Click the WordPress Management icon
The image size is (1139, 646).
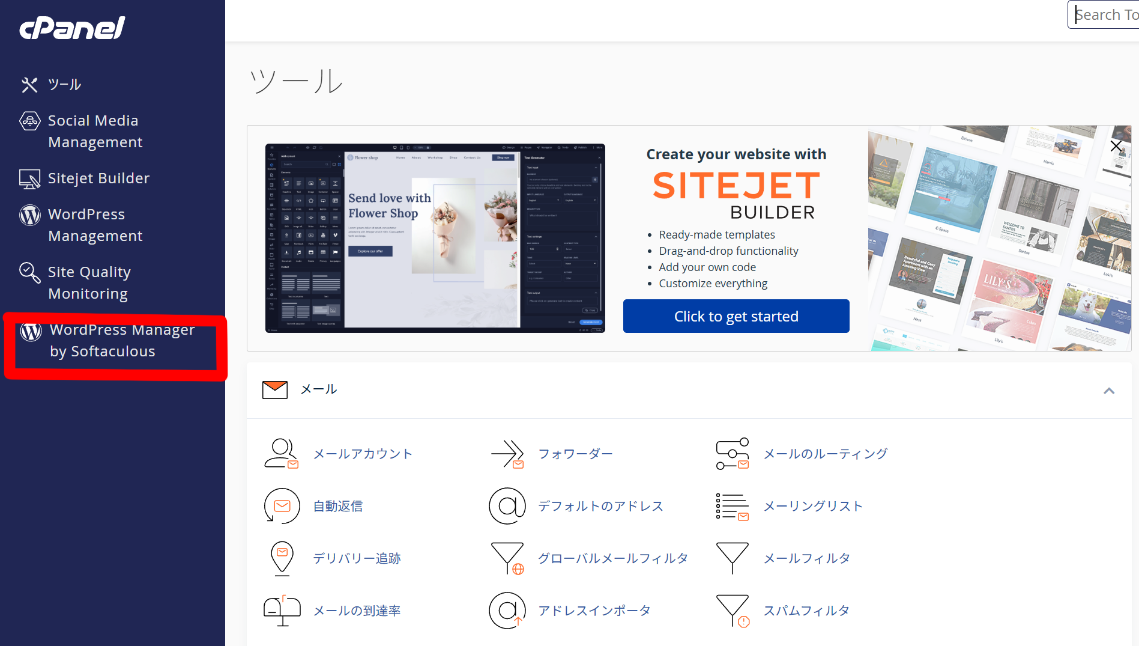(30, 215)
